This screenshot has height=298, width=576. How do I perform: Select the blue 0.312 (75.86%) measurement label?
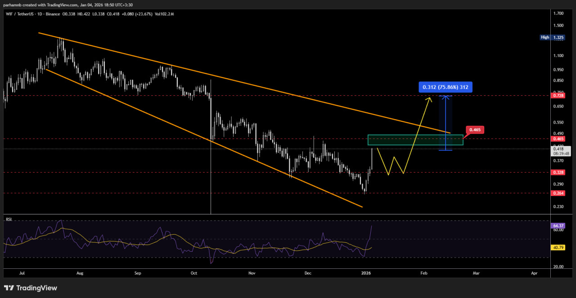445,87
